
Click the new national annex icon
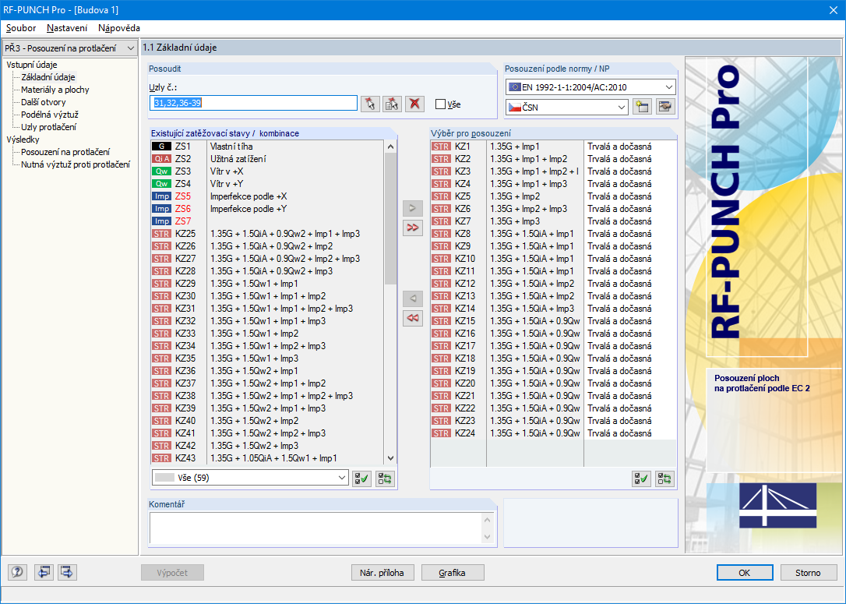click(x=642, y=106)
